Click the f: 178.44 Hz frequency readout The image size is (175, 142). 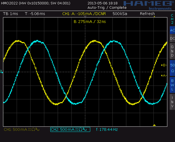click(x=107, y=129)
